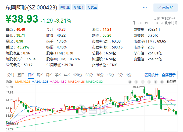Open the 全屏显示 fullscreen link
Screen dimensions: 183x132
pyautogui.click(x=169, y=75)
